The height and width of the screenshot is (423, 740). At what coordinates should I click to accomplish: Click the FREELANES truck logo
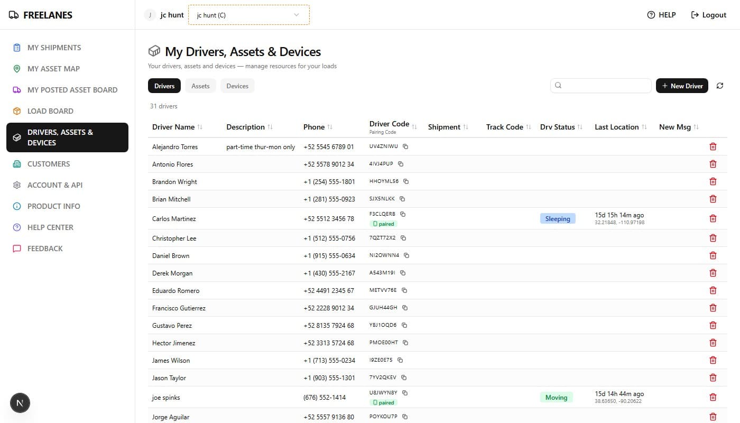click(x=14, y=15)
